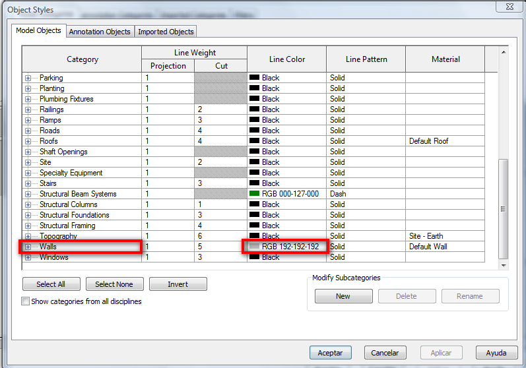Click the Cut column header

(x=220, y=66)
